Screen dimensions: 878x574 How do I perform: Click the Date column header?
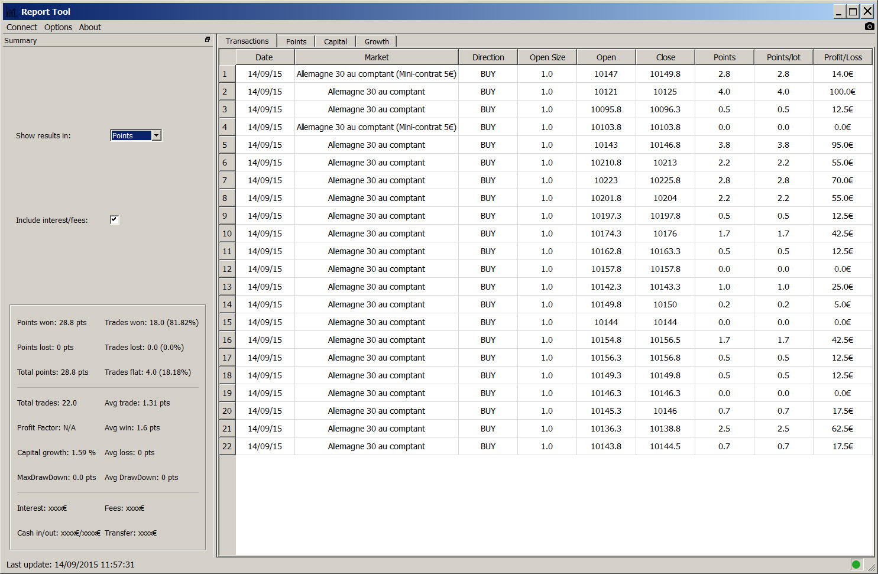click(x=264, y=57)
